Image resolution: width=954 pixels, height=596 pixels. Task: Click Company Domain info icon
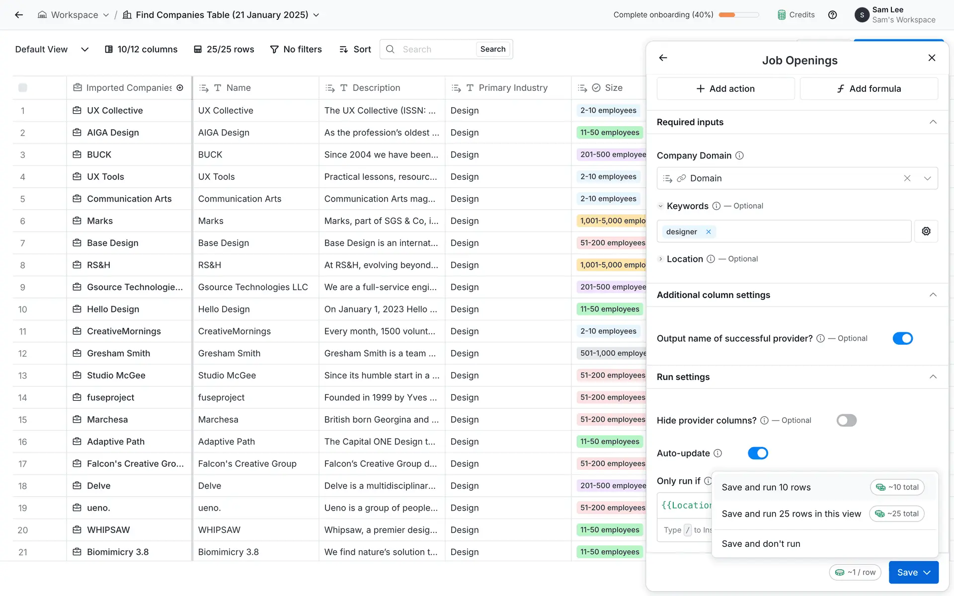click(739, 155)
